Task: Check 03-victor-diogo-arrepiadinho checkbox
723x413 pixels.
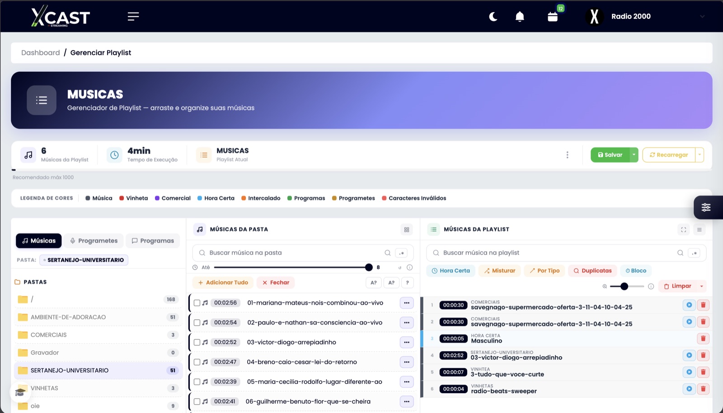Action: pos(197,342)
